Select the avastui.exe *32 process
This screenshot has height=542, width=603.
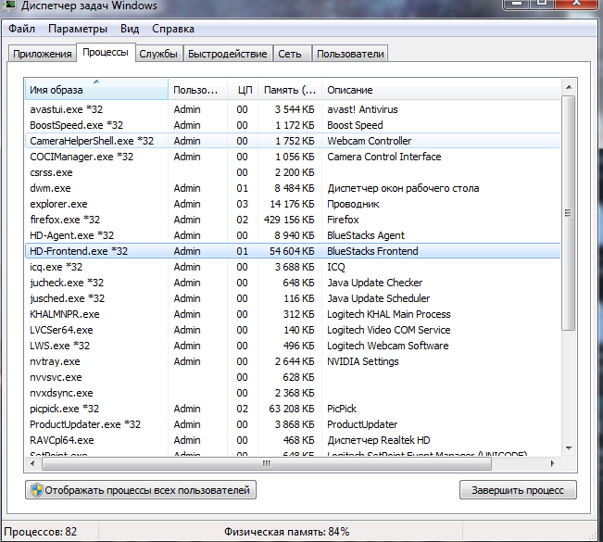click(x=293, y=109)
